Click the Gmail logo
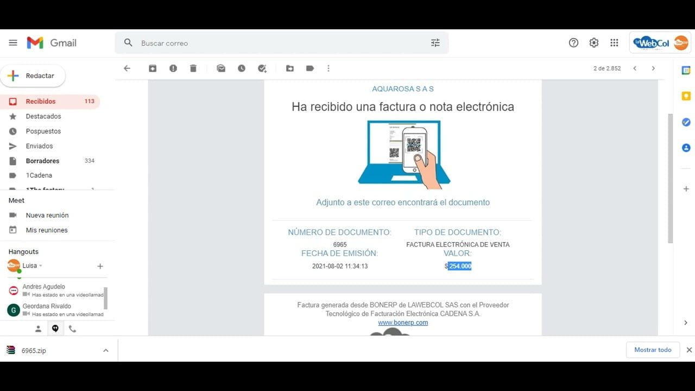The height and width of the screenshot is (391, 695). coord(52,43)
